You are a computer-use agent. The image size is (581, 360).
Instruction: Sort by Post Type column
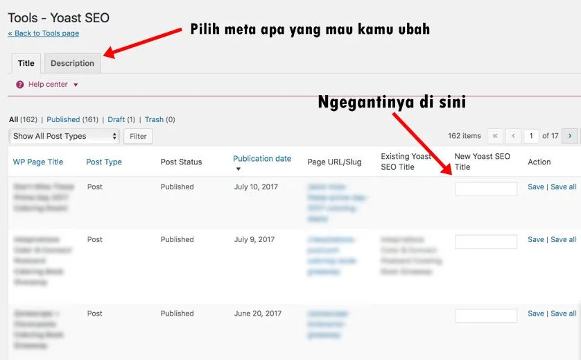coord(104,162)
